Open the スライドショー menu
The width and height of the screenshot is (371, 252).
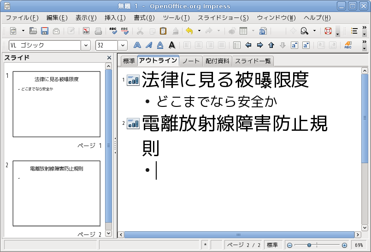pos(223,18)
